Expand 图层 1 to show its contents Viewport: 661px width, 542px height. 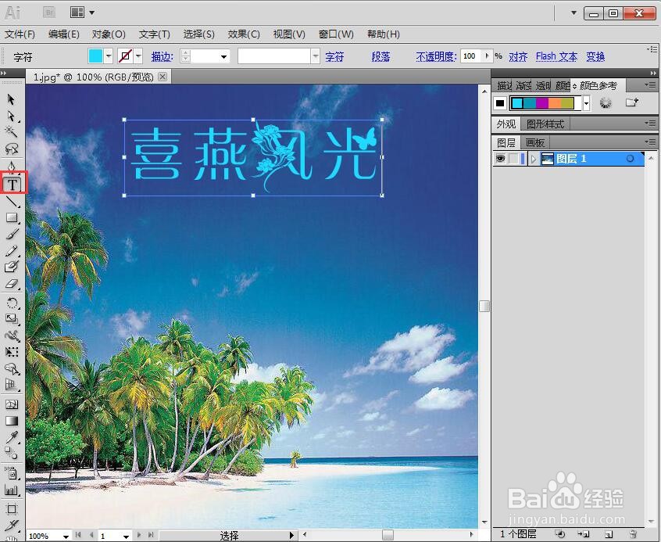pos(534,158)
